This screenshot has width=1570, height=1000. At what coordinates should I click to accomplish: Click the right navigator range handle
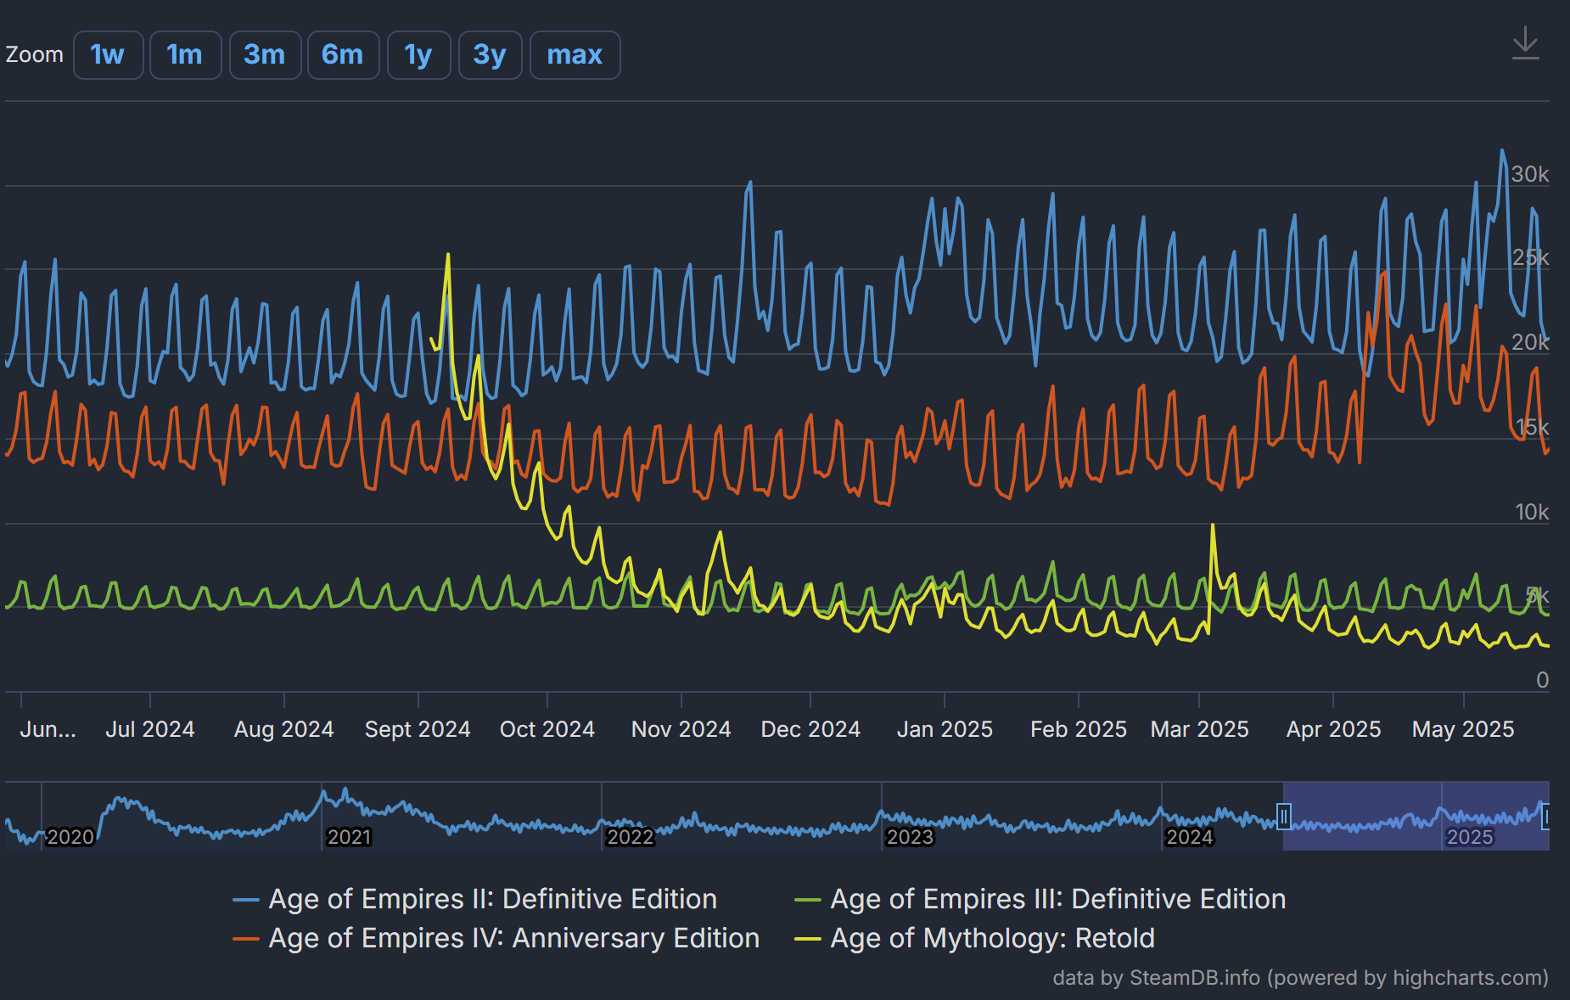pos(1545,817)
